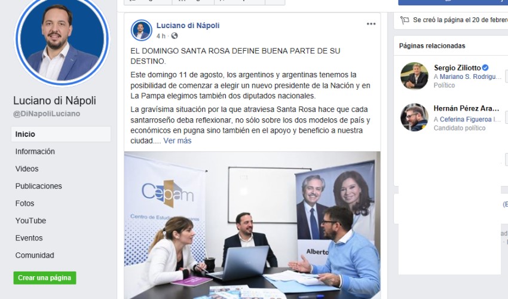Open the Publicaciones section
Image resolution: width=508 pixels, height=299 pixels.
pos(39,186)
